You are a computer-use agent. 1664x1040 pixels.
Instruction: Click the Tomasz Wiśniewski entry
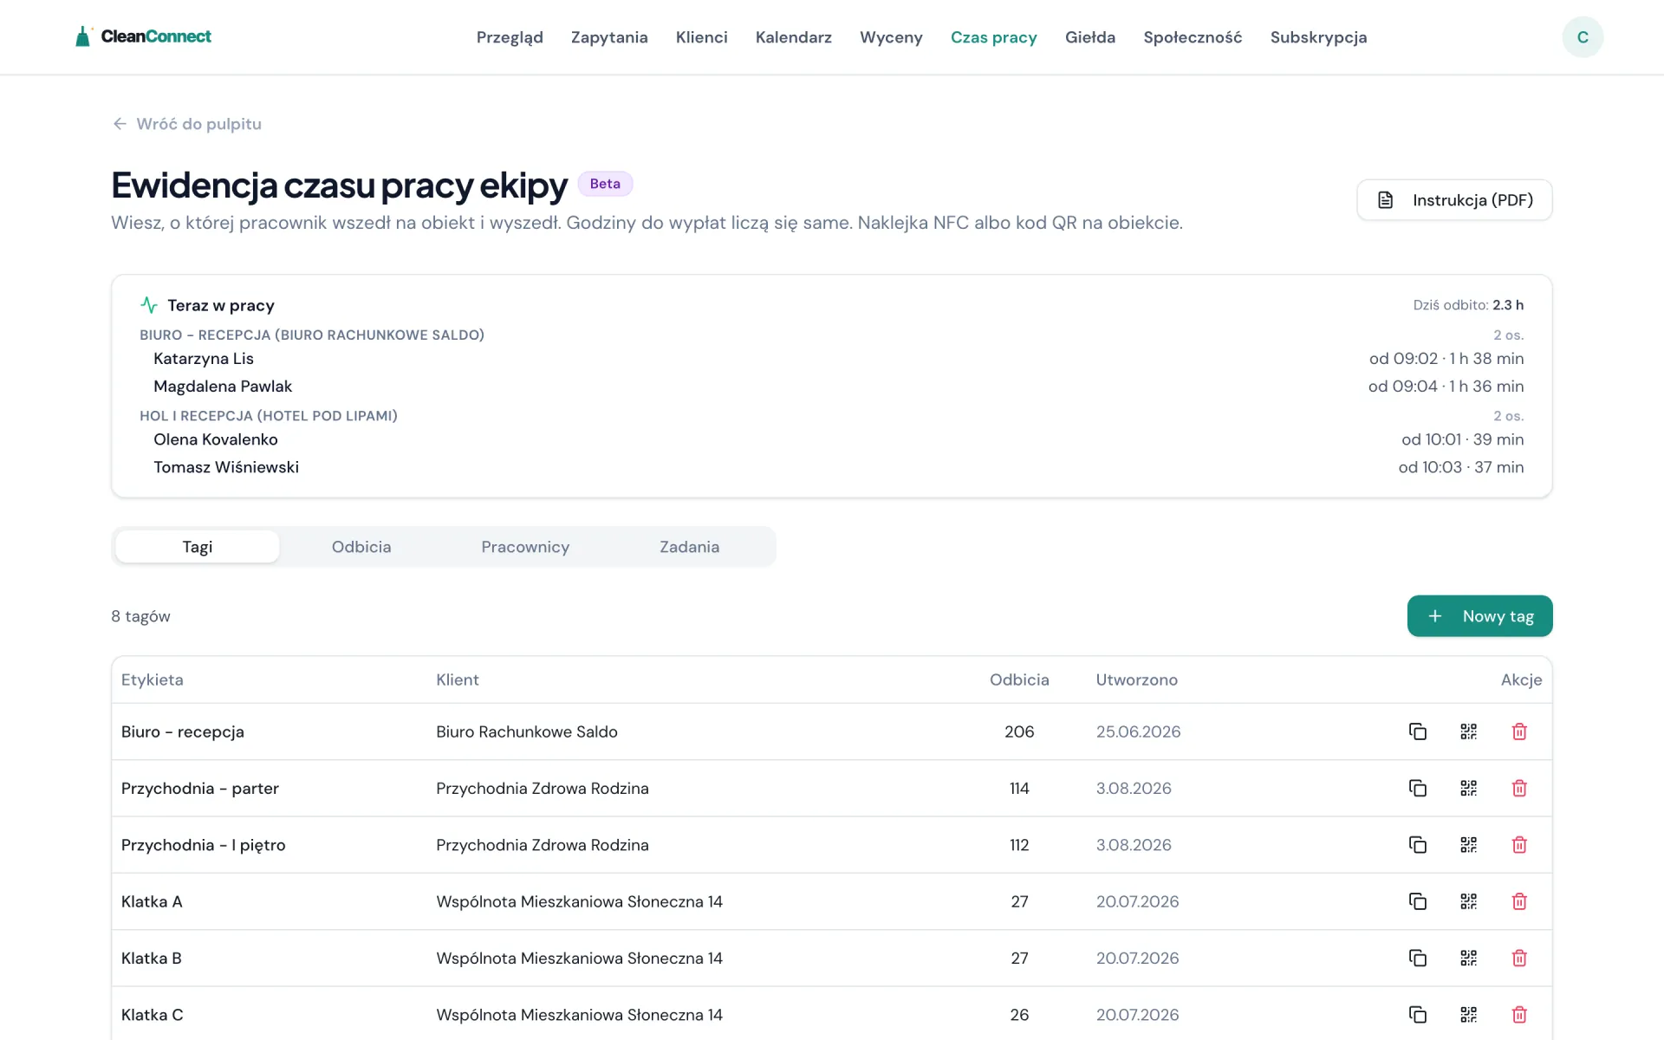(x=226, y=467)
